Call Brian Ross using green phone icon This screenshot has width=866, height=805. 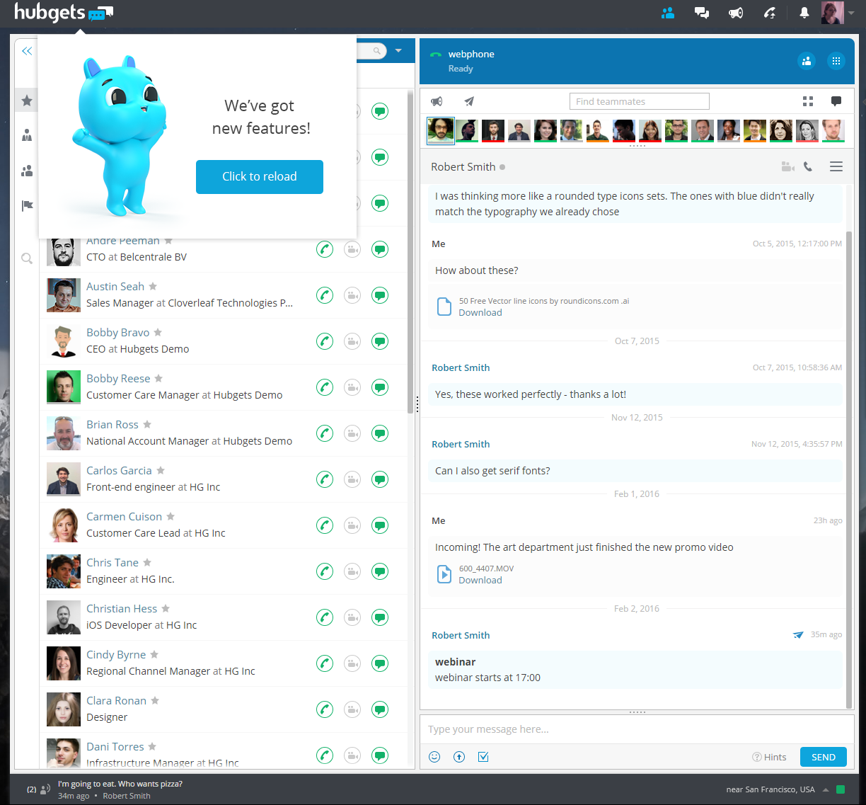tap(325, 433)
